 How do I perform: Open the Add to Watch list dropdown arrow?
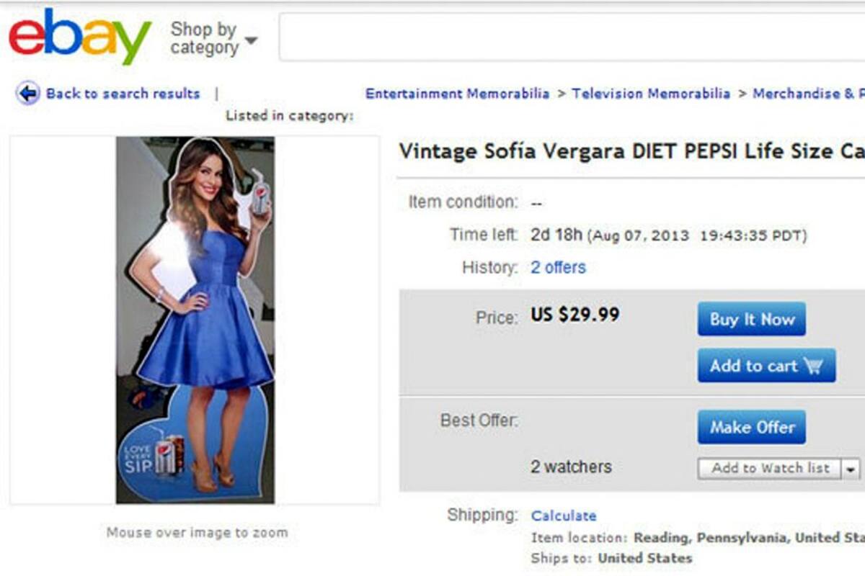pos(851,469)
